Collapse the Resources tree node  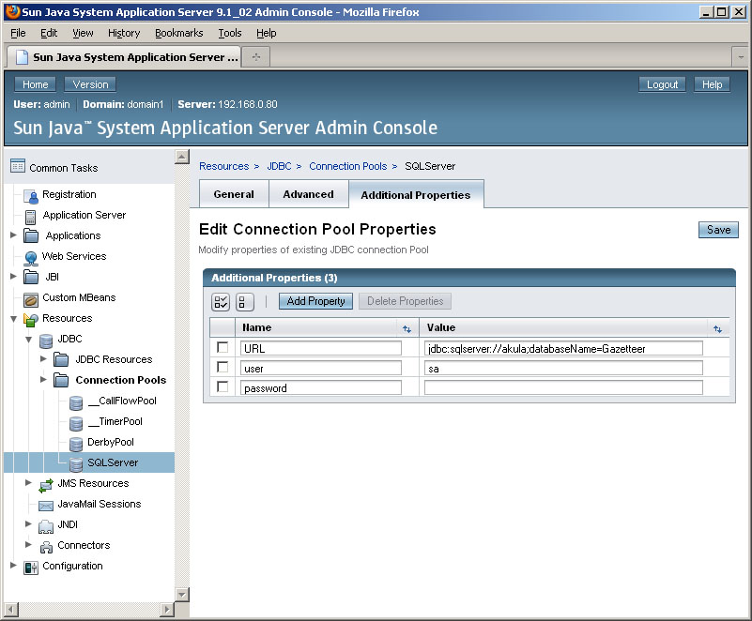pos(13,319)
